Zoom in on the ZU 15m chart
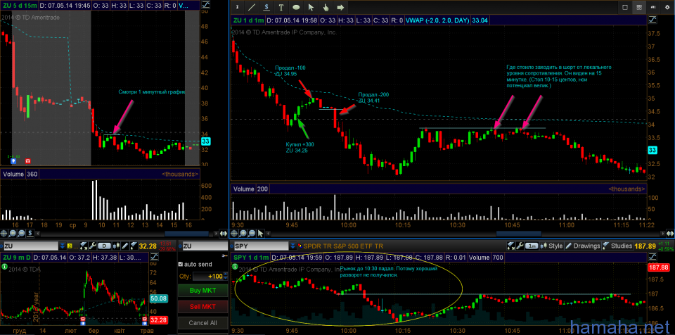This screenshot has height=335, width=675. tap(13, 233)
